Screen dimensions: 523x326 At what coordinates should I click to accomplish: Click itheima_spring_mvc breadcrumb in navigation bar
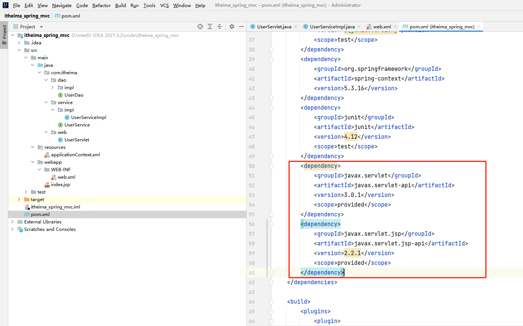click(x=27, y=16)
